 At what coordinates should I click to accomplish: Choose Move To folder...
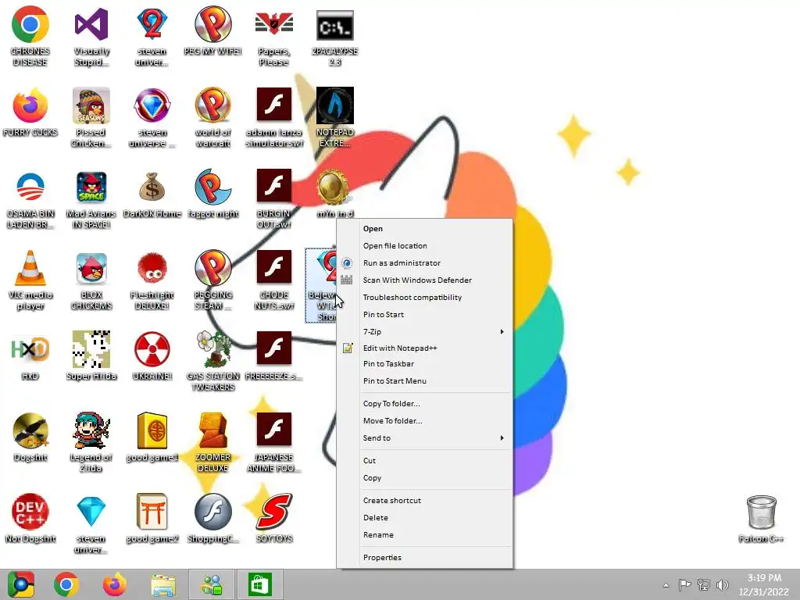click(x=425, y=421)
